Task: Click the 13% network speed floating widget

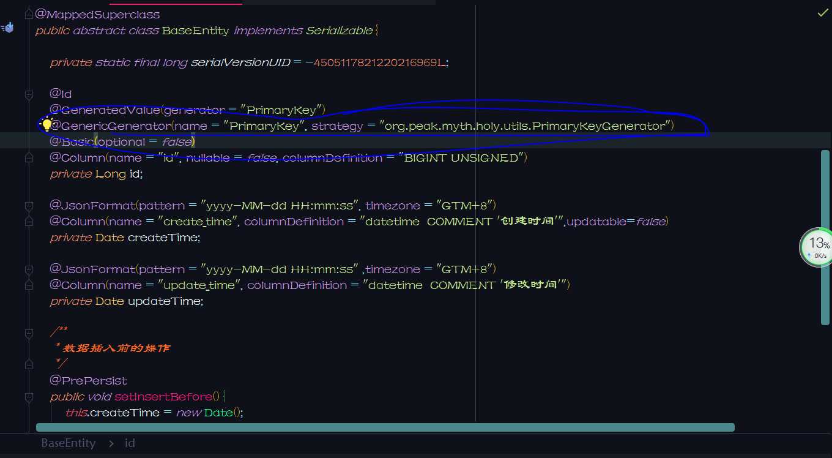Action: pyautogui.click(x=817, y=247)
